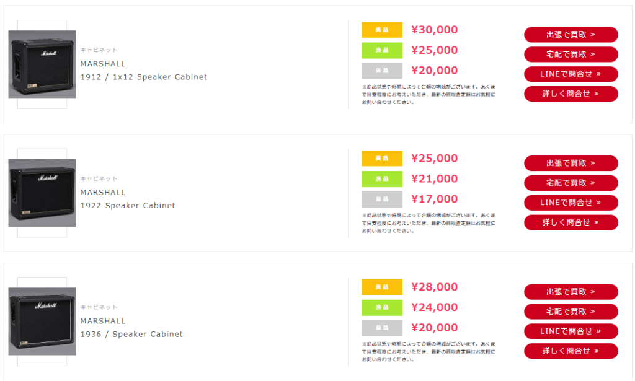Click 出張で買取 button for 1922 Speaker Cabinet
This screenshot has height=381, width=635.
[x=571, y=164]
